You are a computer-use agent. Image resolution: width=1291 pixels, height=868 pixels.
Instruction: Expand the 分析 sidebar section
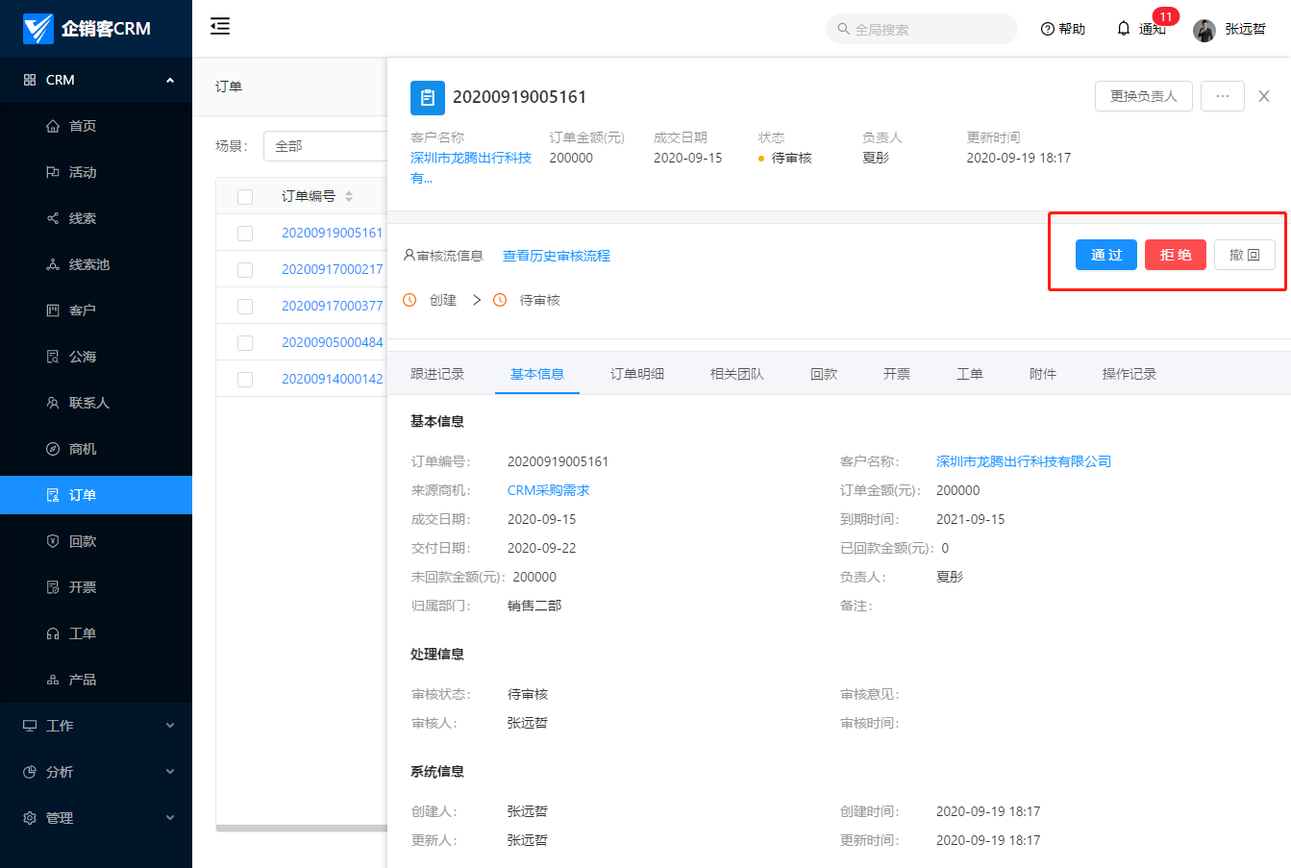click(96, 772)
